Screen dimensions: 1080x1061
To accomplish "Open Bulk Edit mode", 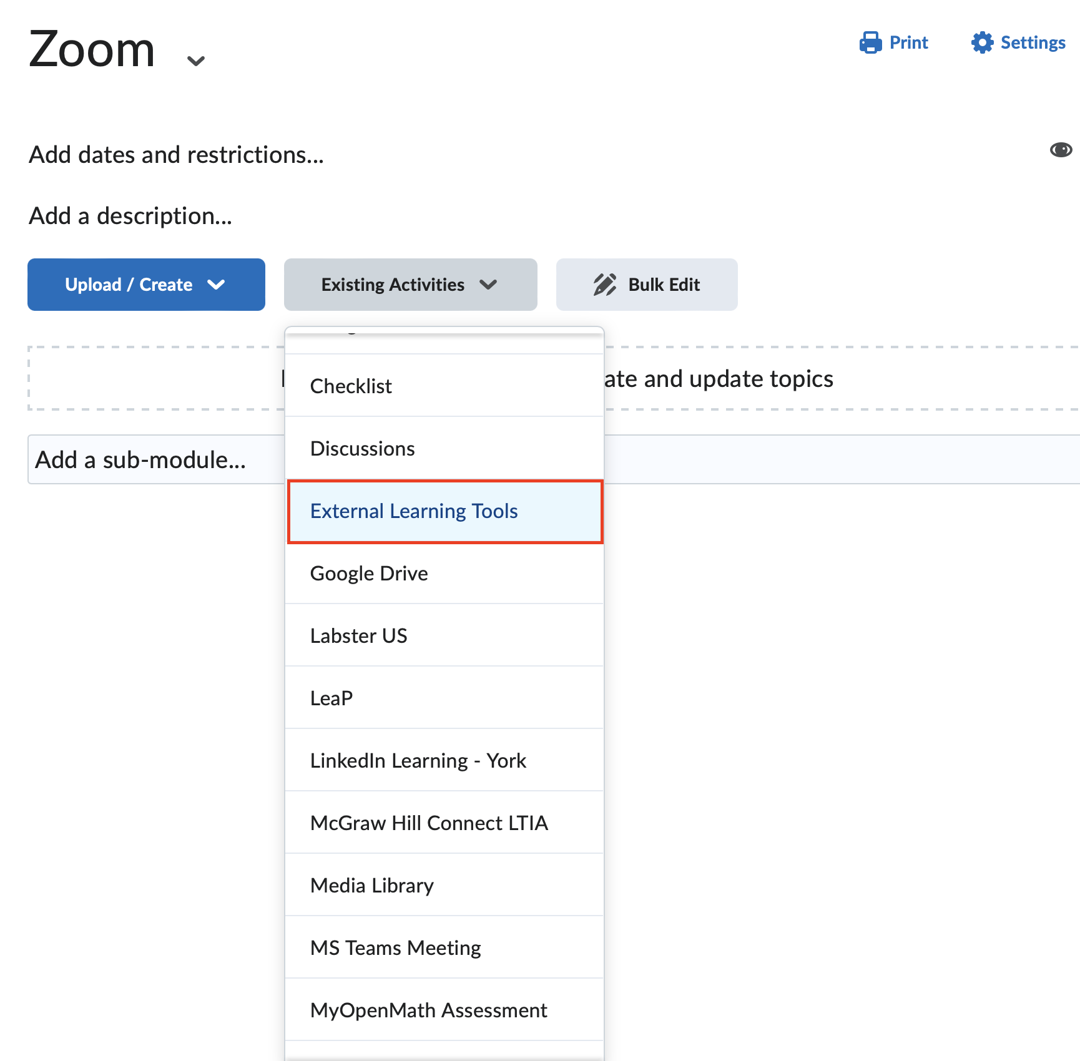I will [x=647, y=285].
